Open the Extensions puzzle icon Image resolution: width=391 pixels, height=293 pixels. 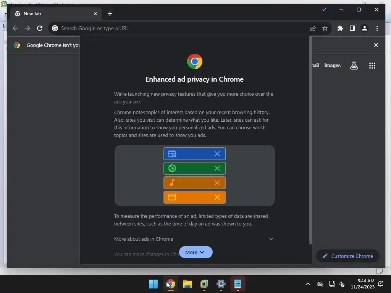340,28
